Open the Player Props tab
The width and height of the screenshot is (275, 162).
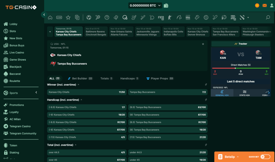pos(160,78)
